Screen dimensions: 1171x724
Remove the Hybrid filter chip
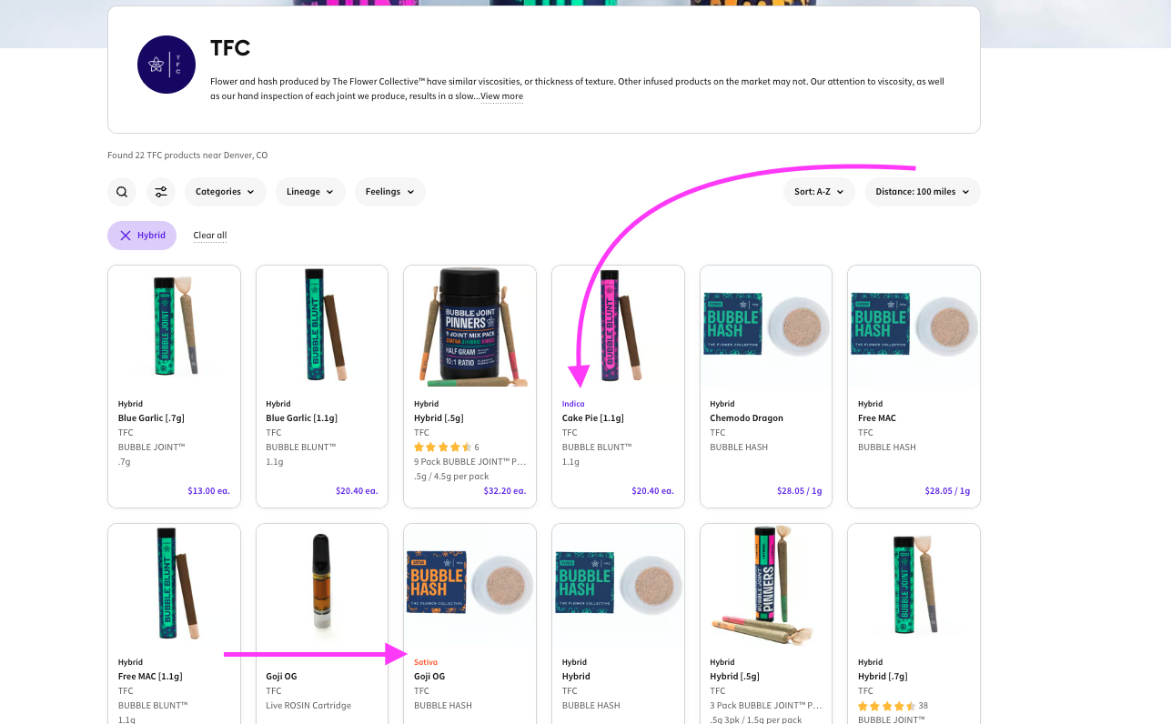(x=142, y=236)
